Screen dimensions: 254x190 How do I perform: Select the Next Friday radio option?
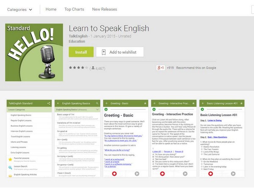[x=202, y=169]
